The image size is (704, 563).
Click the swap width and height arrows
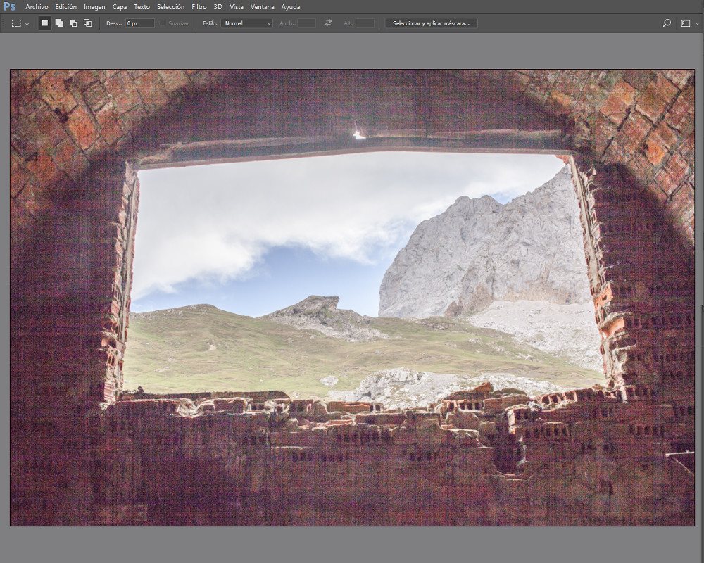(x=328, y=23)
